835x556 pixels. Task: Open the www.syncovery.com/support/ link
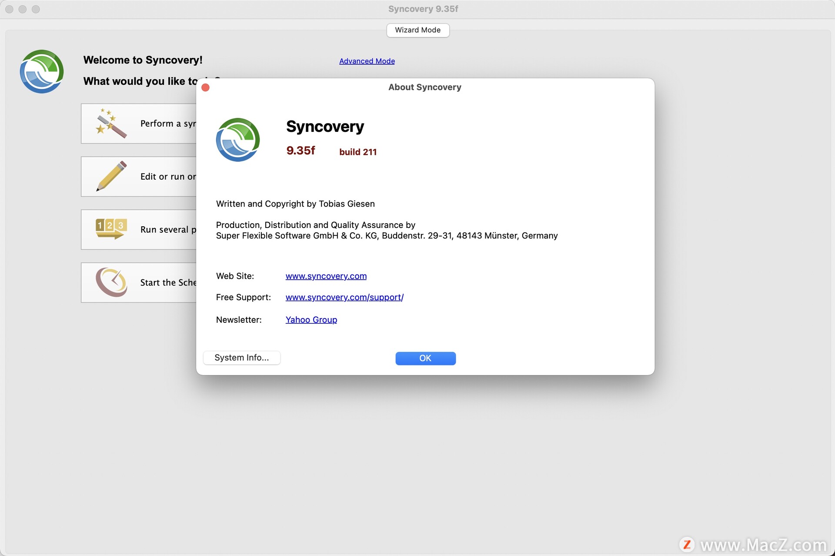[344, 297]
